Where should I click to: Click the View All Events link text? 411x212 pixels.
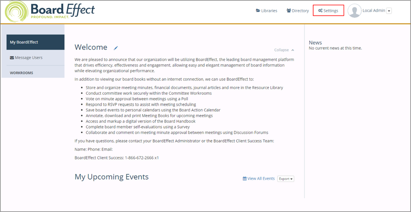coord(261,179)
